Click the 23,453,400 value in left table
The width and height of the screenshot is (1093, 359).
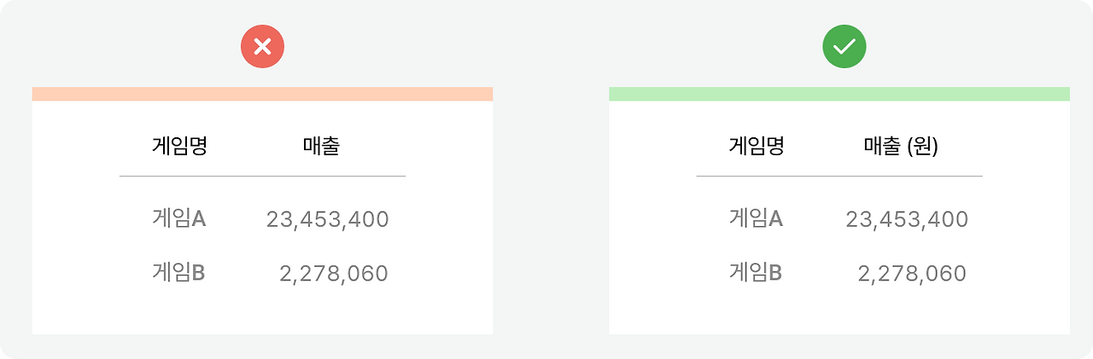pos(328,220)
